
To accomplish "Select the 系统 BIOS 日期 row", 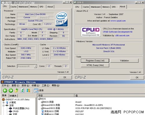I will [50, 111].
